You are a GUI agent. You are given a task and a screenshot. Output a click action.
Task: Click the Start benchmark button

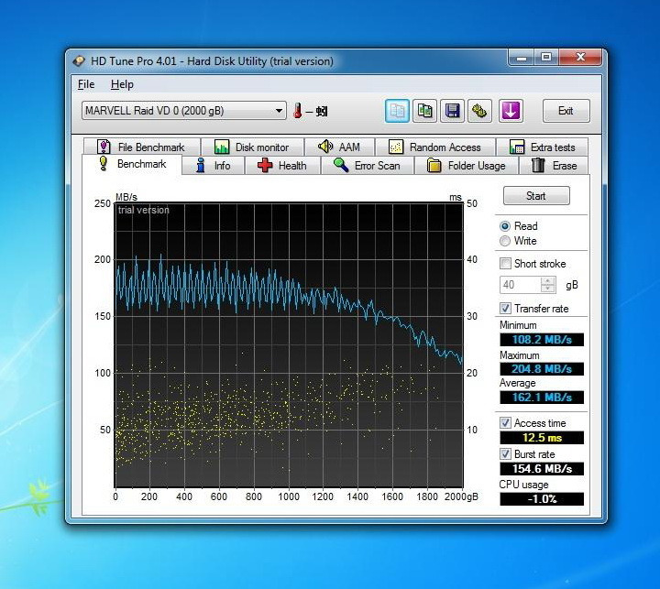[x=536, y=196]
